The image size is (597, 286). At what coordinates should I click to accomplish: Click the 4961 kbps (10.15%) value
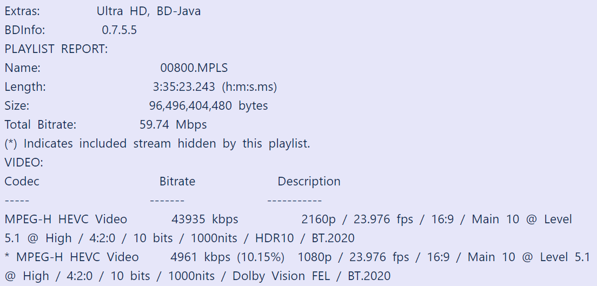point(227,257)
